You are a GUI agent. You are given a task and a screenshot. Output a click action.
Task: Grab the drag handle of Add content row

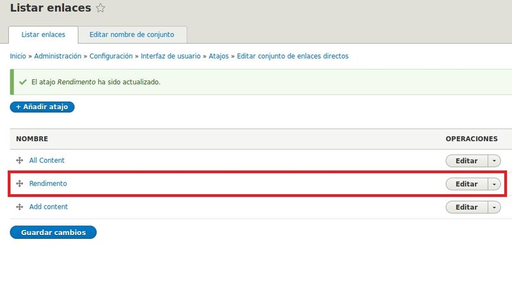tap(20, 207)
